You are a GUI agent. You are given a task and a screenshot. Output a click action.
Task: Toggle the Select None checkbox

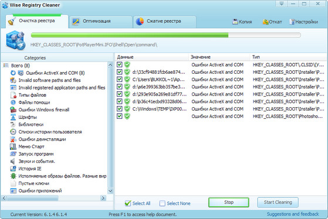162,203
